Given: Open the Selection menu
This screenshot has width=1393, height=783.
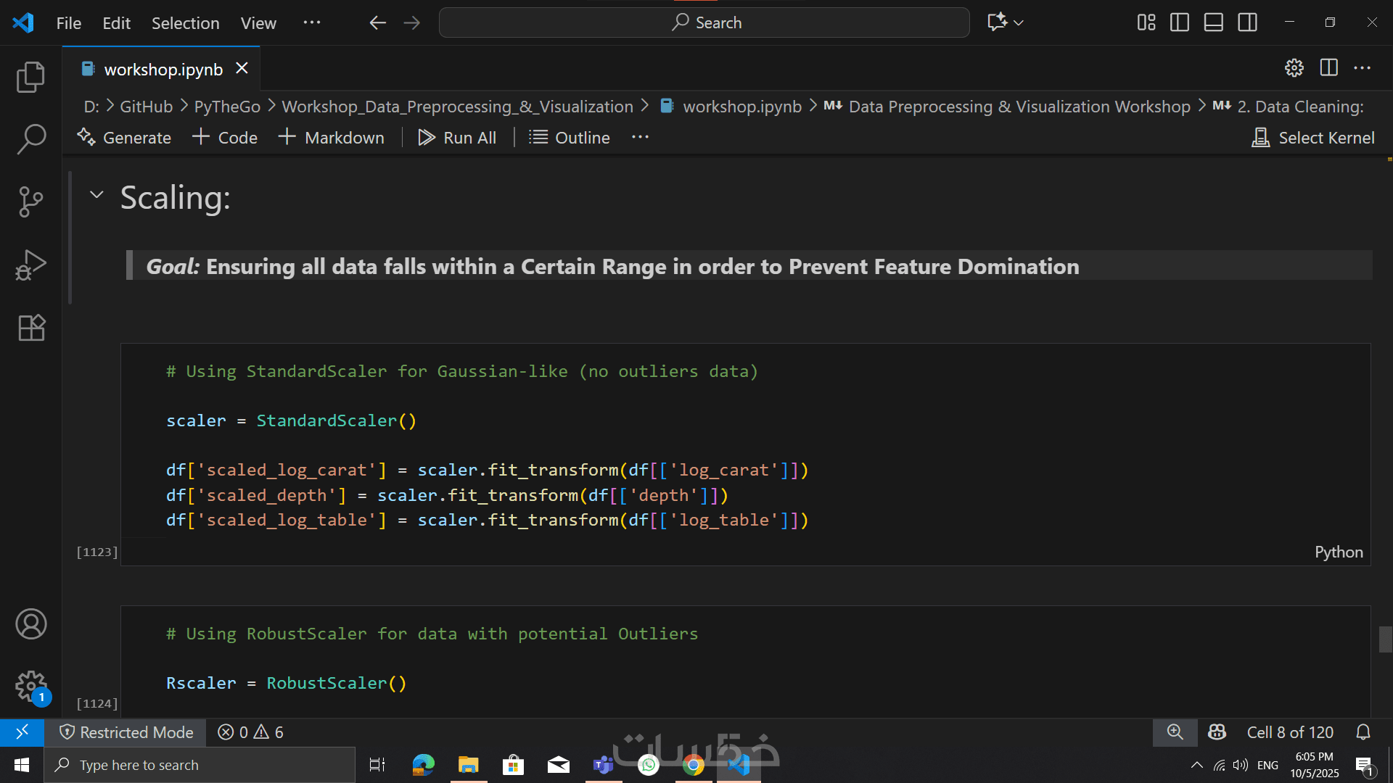Looking at the screenshot, I should click(x=185, y=23).
